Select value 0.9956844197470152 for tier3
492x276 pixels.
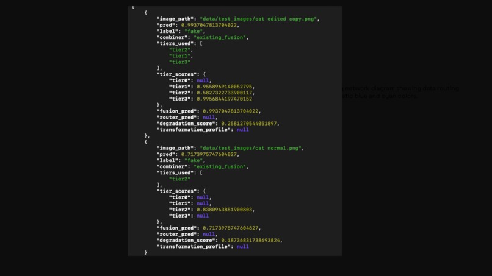(x=225, y=99)
